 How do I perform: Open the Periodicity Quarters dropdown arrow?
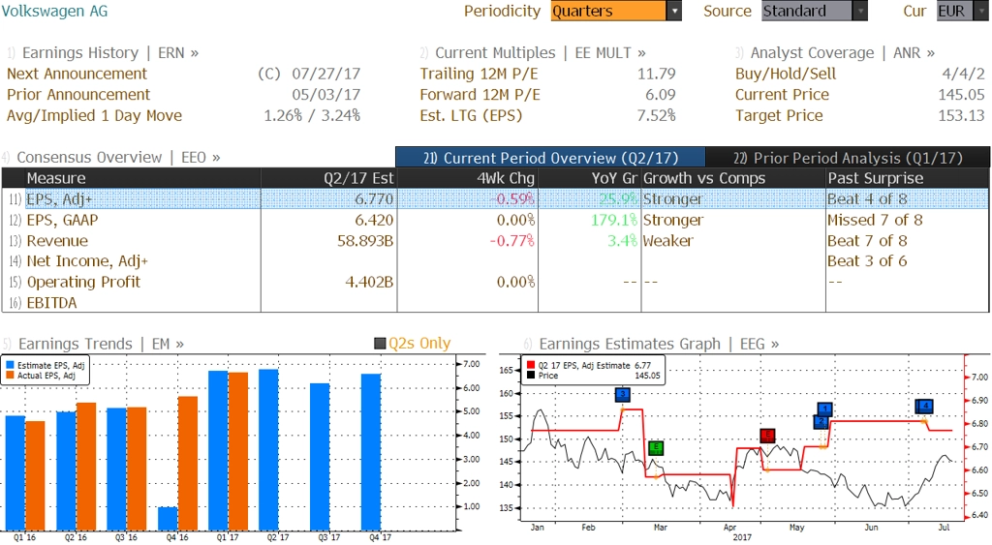(674, 12)
